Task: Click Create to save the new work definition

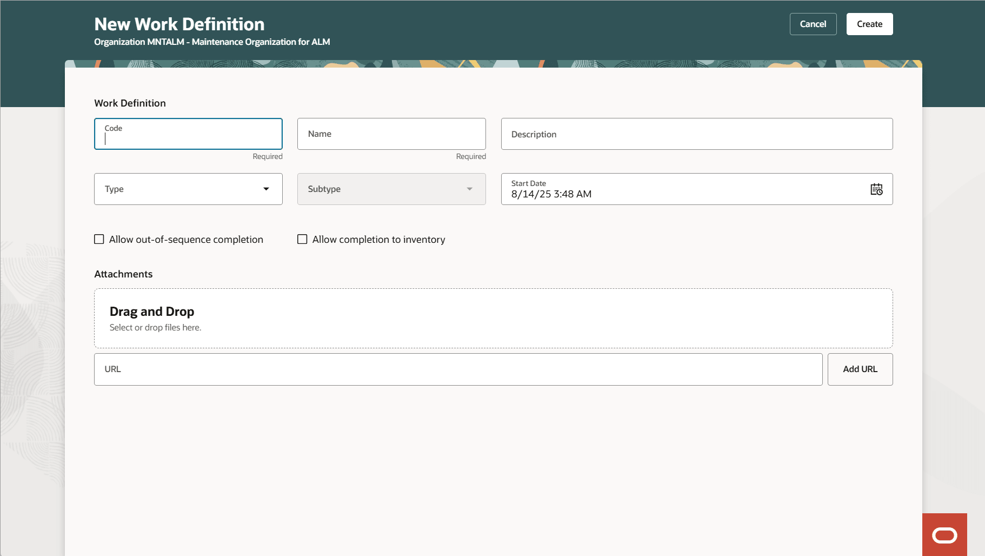Action: pyautogui.click(x=869, y=24)
